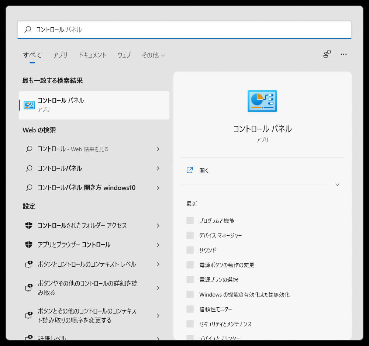The width and height of the screenshot is (369, 346).
Task: Open recent item セキュリティとメンテナンス
Action: [225, 324]
